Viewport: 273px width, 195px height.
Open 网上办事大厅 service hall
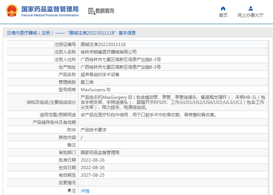point(250,15)
